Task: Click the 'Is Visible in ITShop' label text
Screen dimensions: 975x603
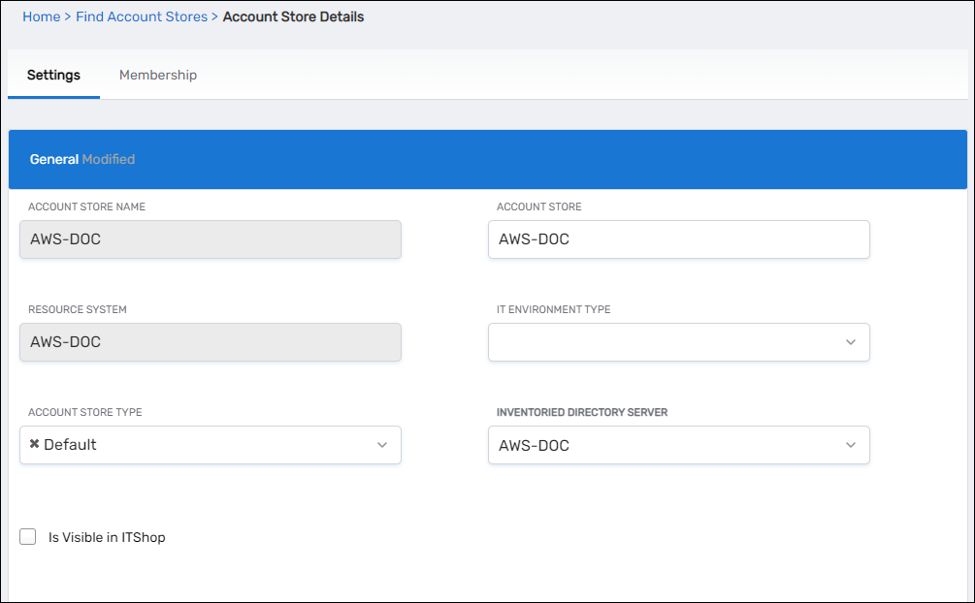Action: 107,537
